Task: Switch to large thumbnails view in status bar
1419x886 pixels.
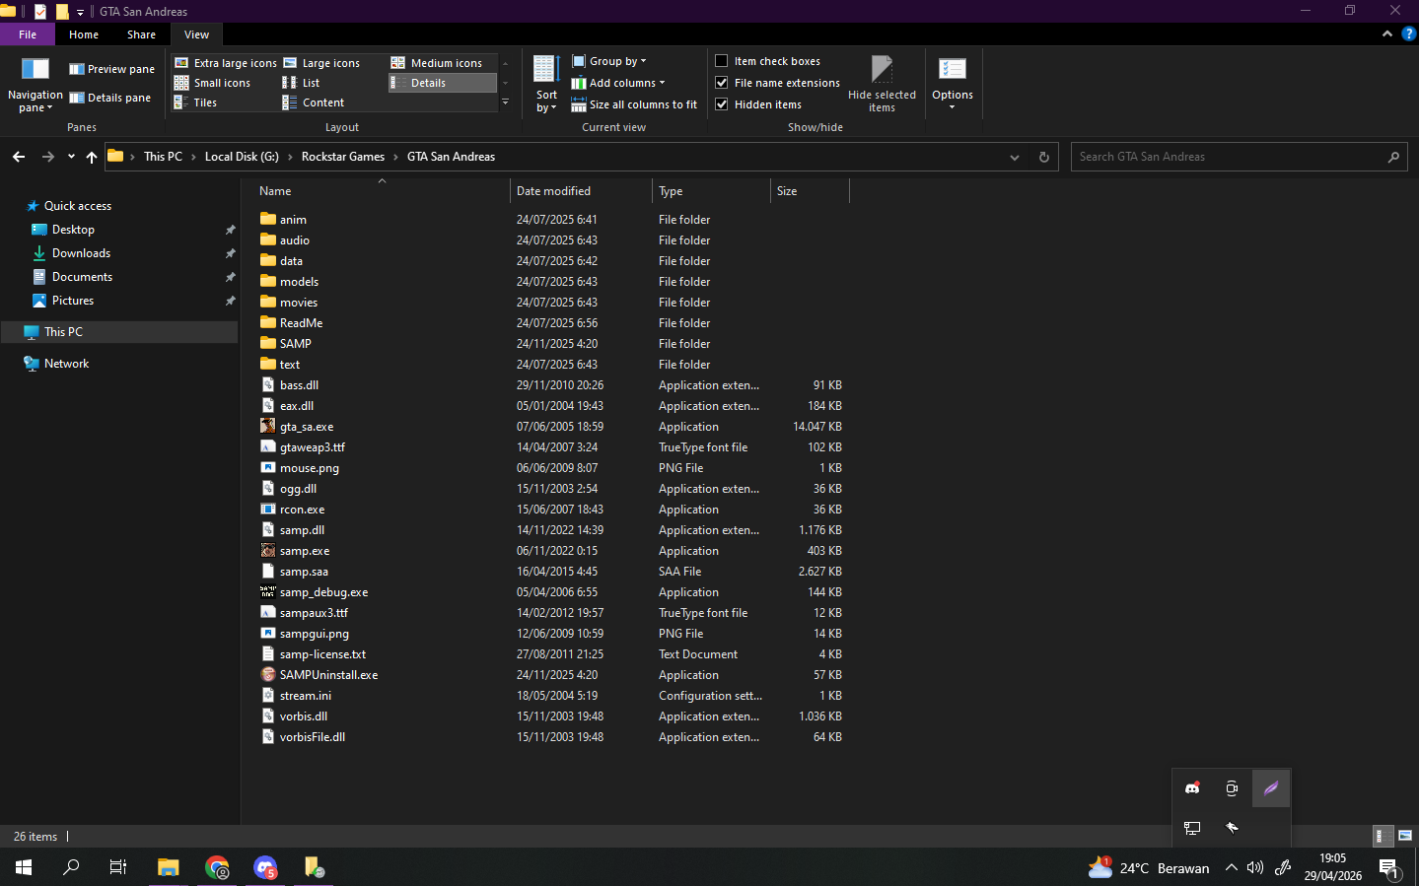Action: [1405, 836]
